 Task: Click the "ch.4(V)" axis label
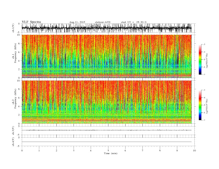pyautogui.click(x=13, y=142)
